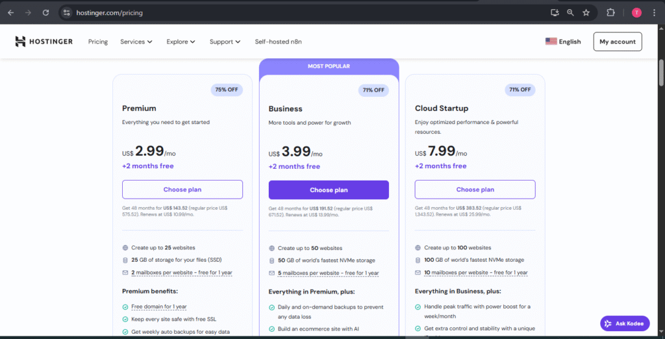665x339 pixels.
Task: Open Chrome's three-dot menu
Action: [x=655, y=13]
